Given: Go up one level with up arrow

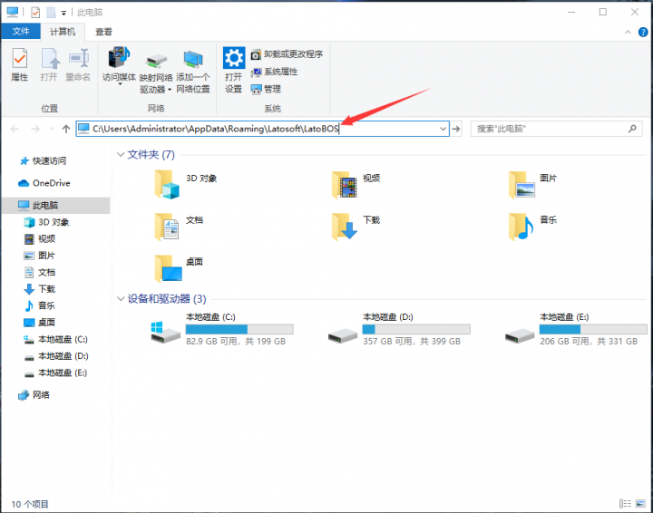Looking at the screenshot, I should point(66,129).
